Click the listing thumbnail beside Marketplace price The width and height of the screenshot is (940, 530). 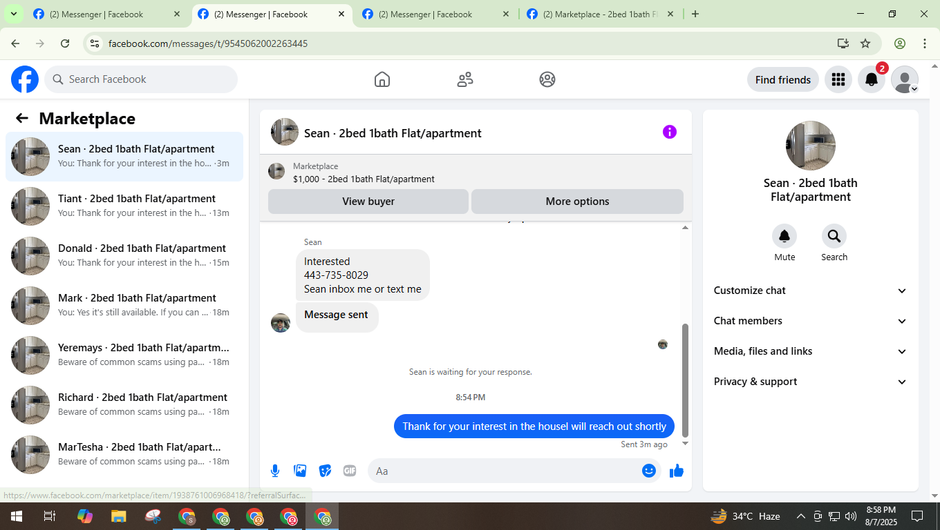(x=276, y=171)
